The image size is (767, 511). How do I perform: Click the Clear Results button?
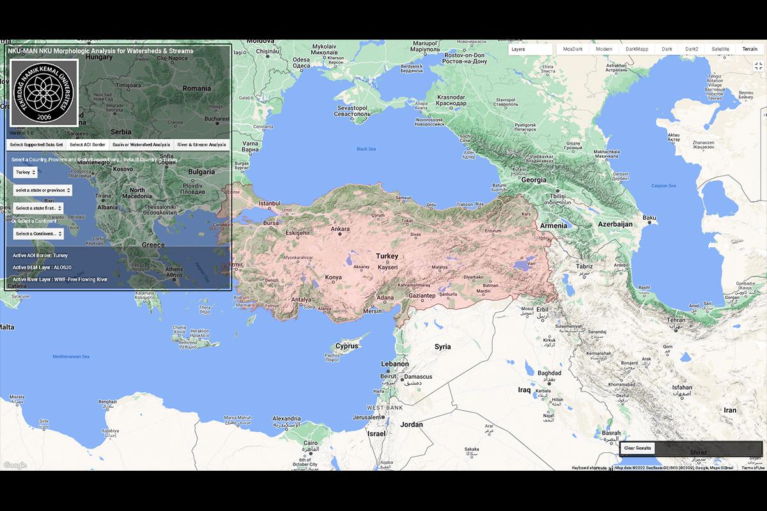pyautogui.click(x=638, y=448)
